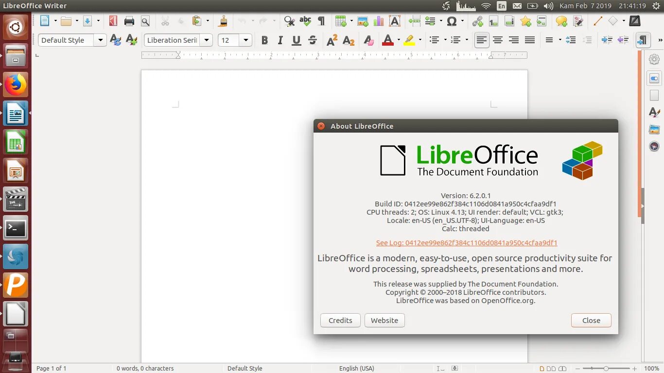The height and width of the screenshot is (373, 664).
Task: Open Print Preview with the magnifier icon
Action: pyautogui.click(x=145, y=21)
